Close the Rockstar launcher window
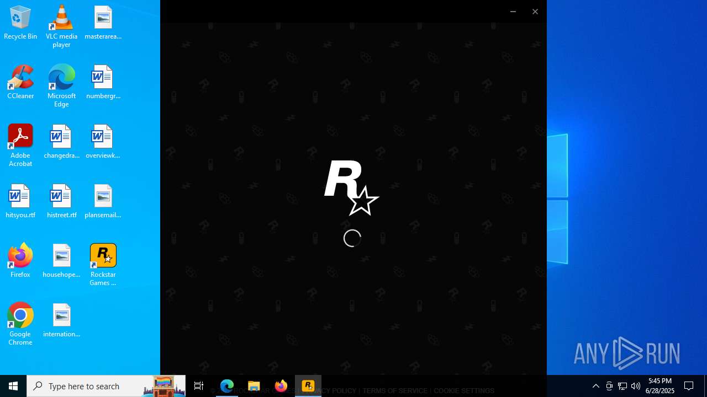This screenshot has height=397, width=707. 535,12
